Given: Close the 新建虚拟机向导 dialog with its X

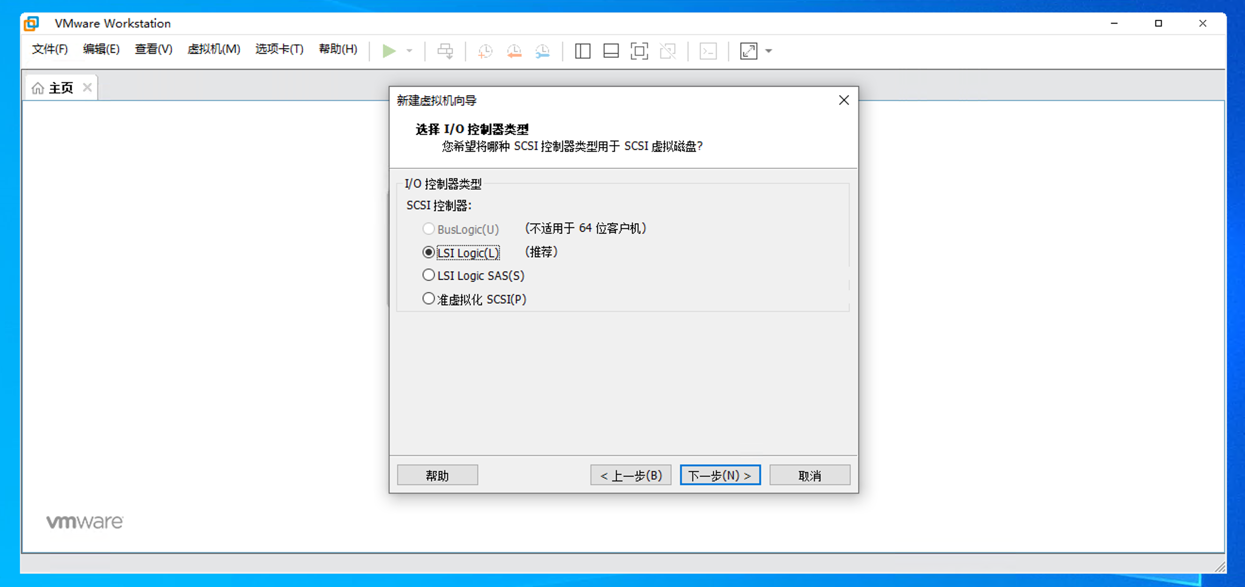Looking at the screenshot, I should [844, 100].
